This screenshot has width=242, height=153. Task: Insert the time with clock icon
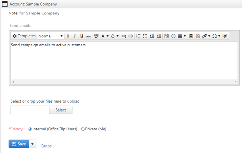pyautogui.click(x=173, y=36)
